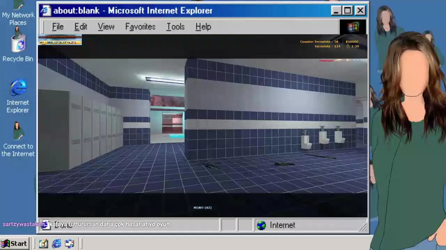Open the Help menu
Screen dimensions: 446x250
point(203,27)
